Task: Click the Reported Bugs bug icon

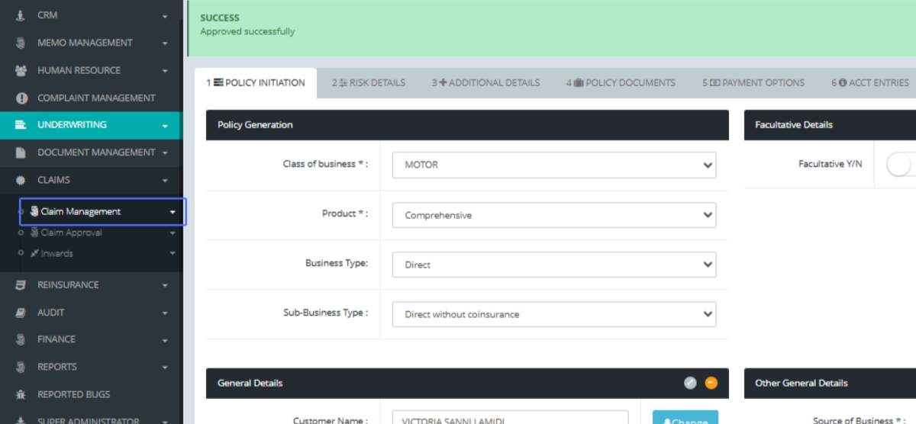Action: pyautogui.click(x=21, y=394)
